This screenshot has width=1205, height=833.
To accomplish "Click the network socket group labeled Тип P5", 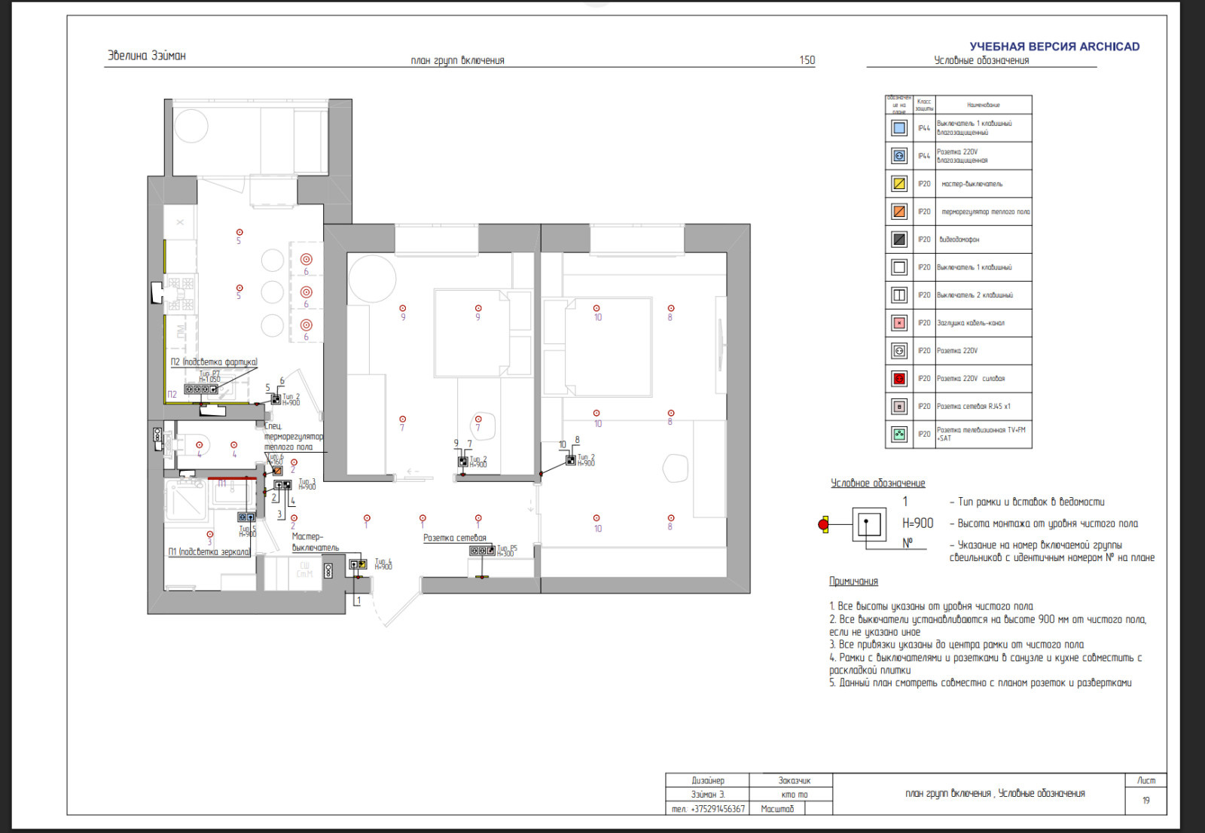I will (x=482, y=551).
